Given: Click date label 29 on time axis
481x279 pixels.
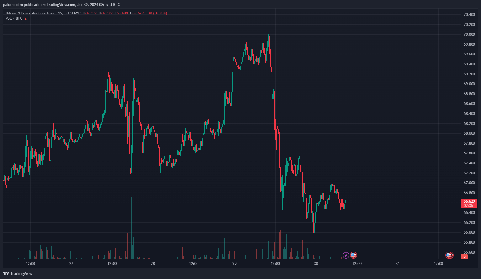Looking at the screenshot, I should (x=235, y=264).
